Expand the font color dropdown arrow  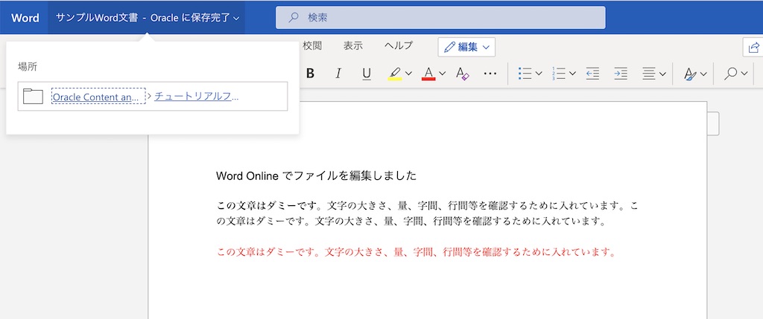[x=443, y=74]
